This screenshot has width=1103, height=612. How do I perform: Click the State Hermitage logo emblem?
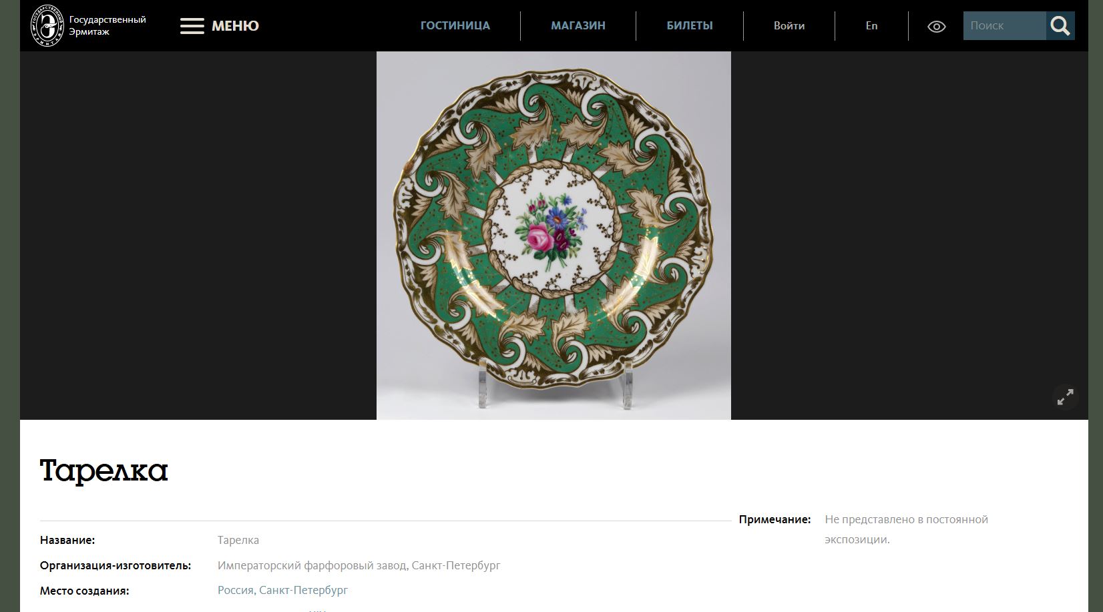click(47, 25)
